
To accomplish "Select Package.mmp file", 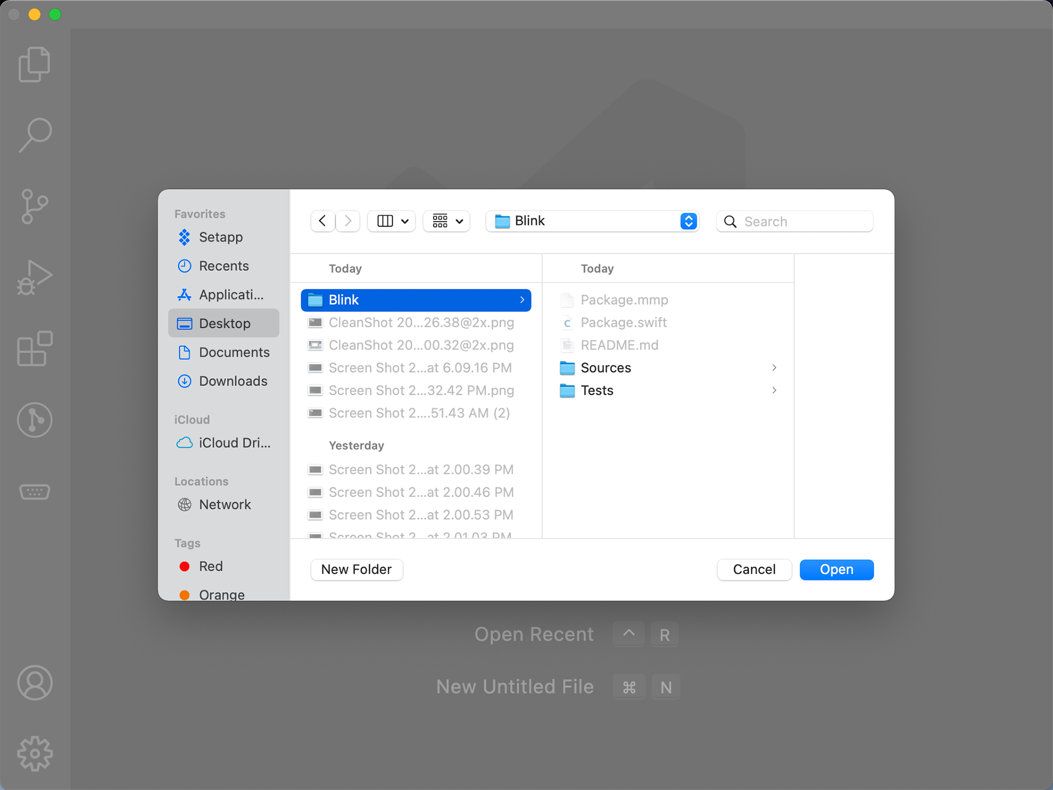I will click(668, 300).
